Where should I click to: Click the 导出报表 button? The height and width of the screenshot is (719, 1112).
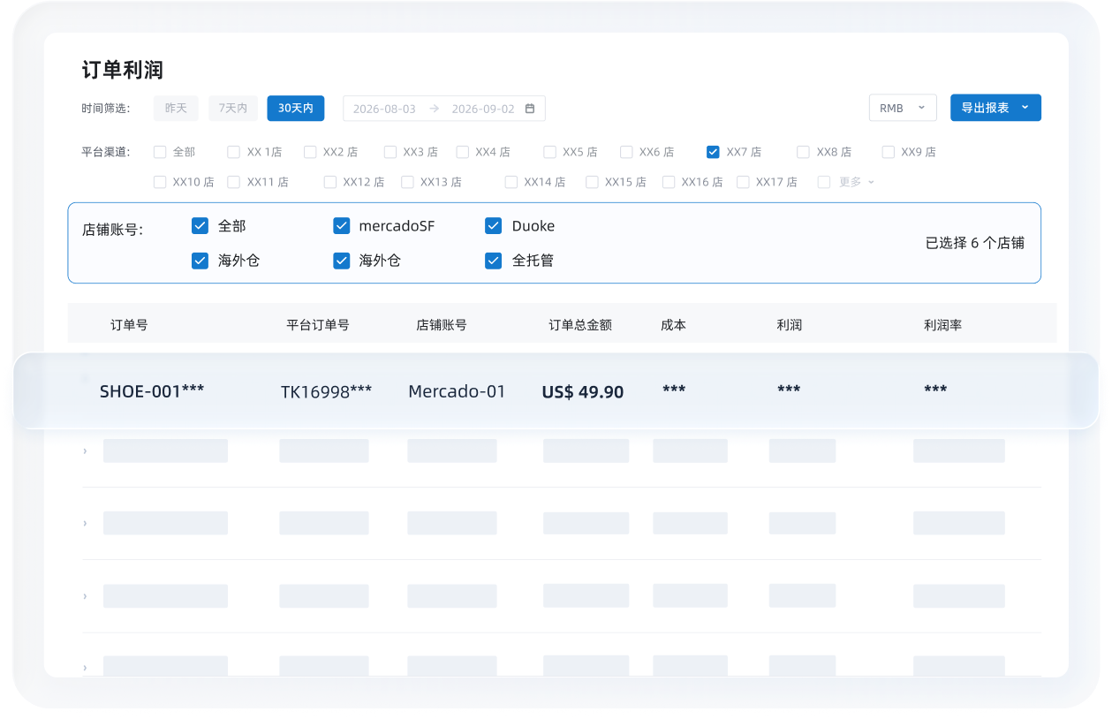pyautogui.click(x=995, y=108)
